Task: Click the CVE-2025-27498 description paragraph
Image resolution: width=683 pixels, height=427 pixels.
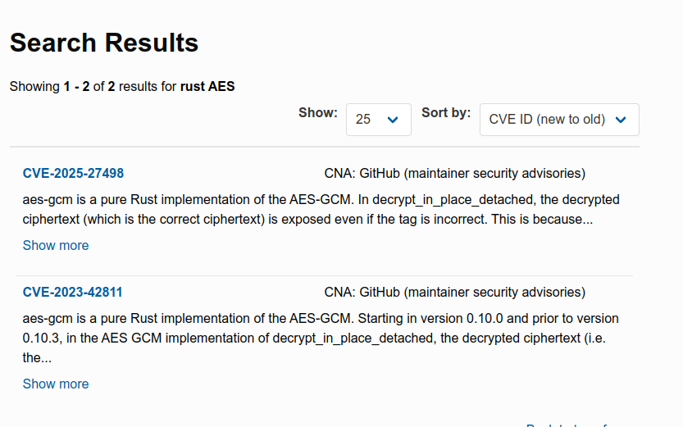Action: (321, 209)
